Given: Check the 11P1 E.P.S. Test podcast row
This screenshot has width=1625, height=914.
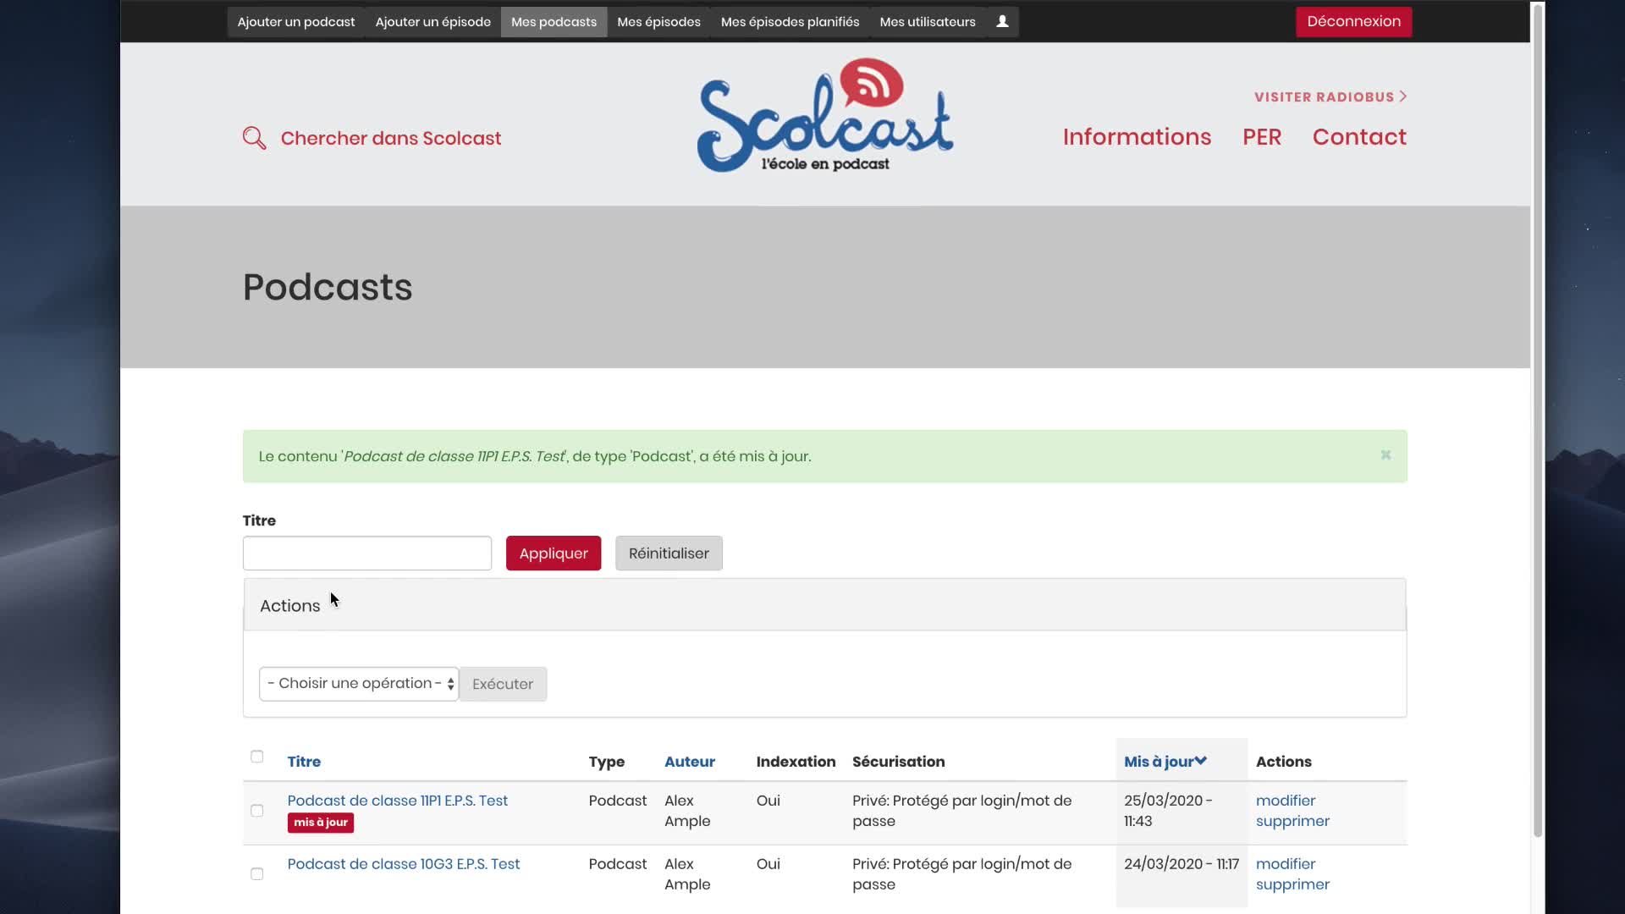Looking at the screenshot, I should click(257, 811).
